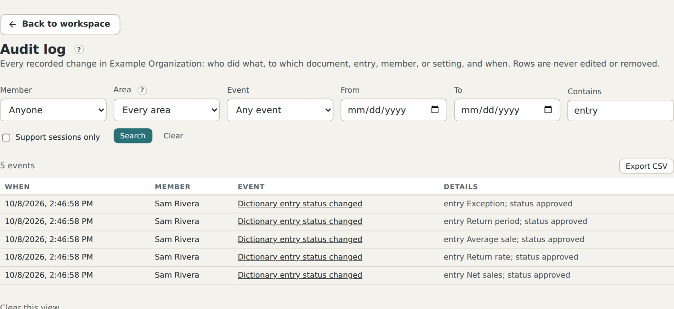Screen dimensions: 674x309
Task: Click the Audit log heading
Action: tap(33, 49)
